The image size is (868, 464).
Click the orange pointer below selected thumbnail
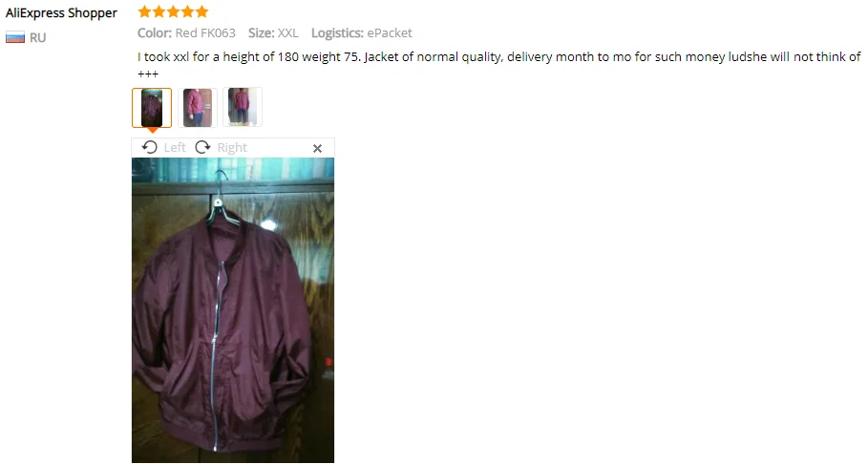coord(152,130)
